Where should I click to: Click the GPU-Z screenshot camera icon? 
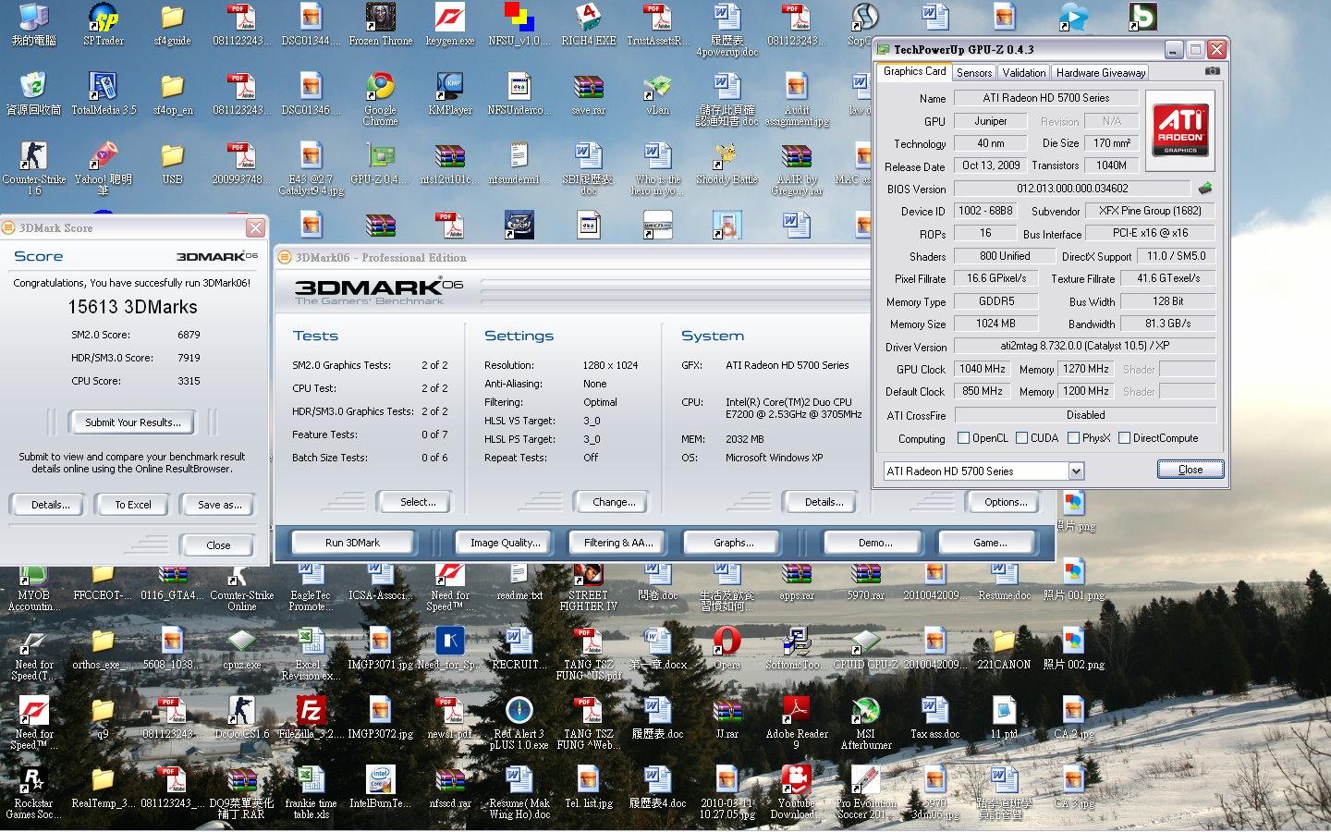pyautogui.click(x=1213, y=71)
